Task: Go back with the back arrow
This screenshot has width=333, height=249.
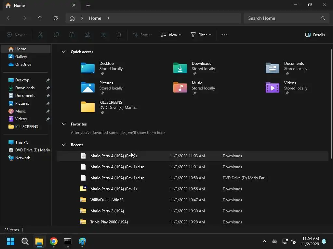Action: click(9, 18)
